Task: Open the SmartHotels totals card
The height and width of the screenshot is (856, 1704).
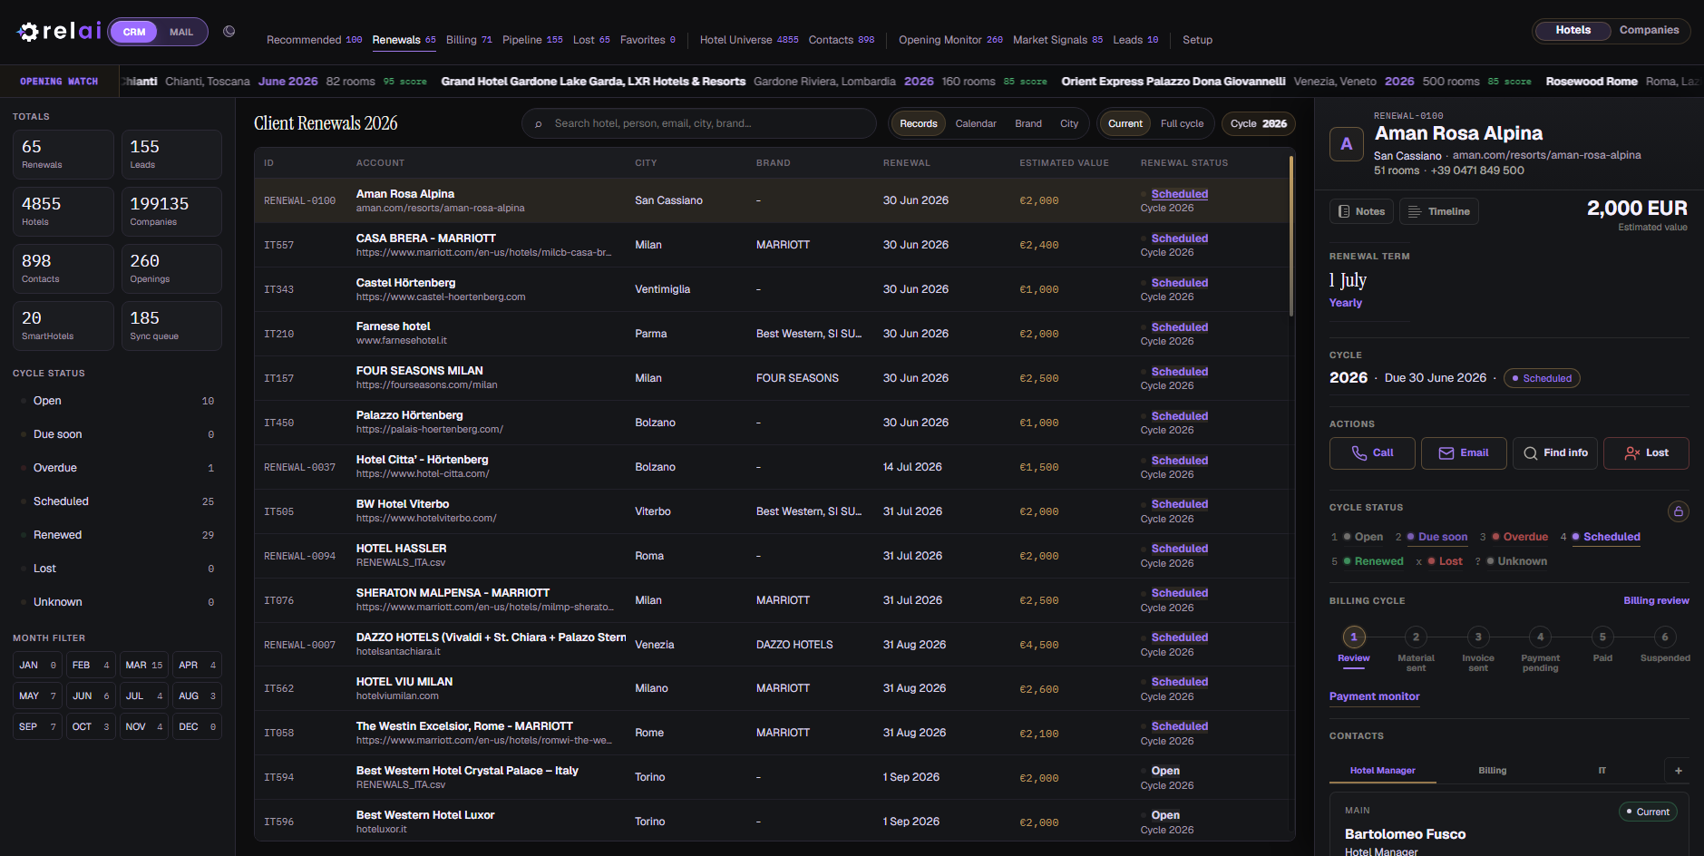Action: (x=63, y=326)
